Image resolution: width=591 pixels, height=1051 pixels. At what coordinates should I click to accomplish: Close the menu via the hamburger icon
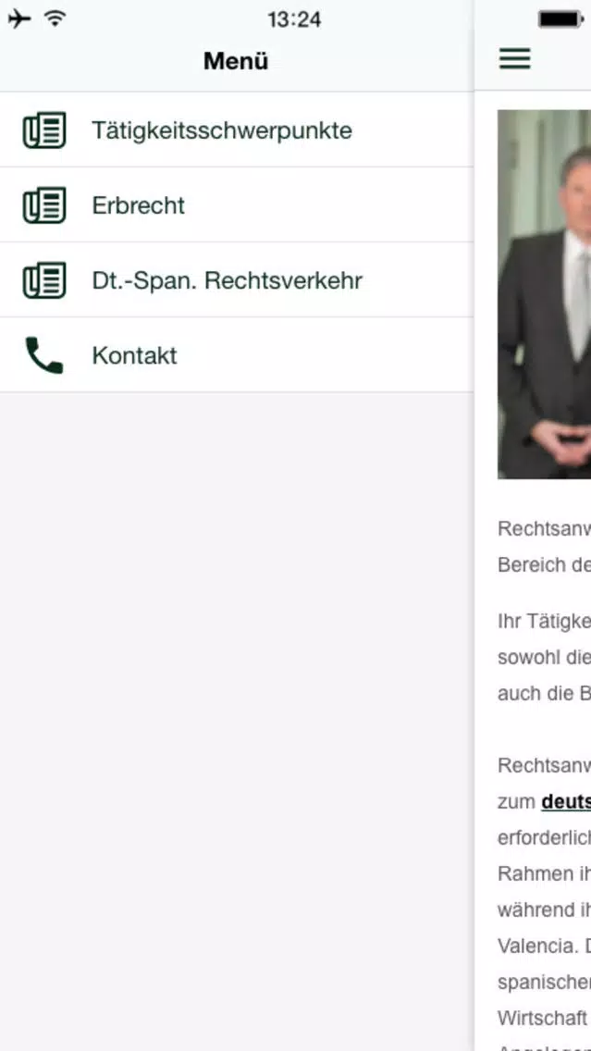click(514, 59)
